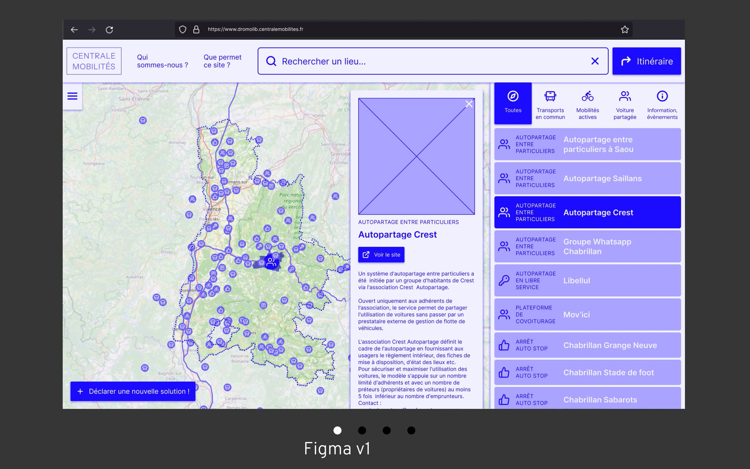Click the browser back arrow
Image resolution: width=750 pixels, height=469 pixels.
click(x=74, y=30)
